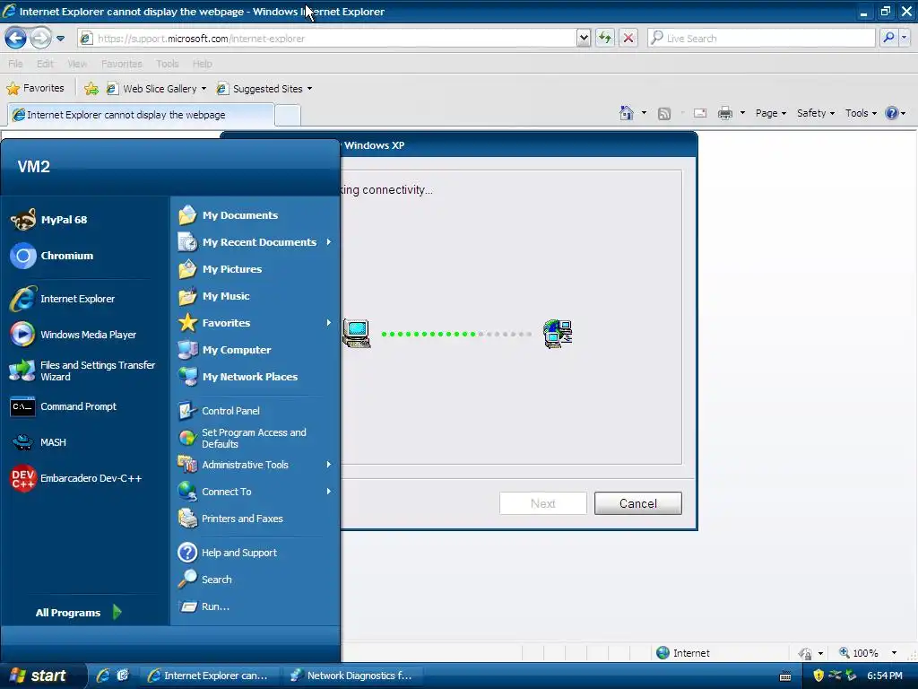918x689 pixels.
Task: Click the Refresh button next to the address bar
Action: tap(605, 38)
